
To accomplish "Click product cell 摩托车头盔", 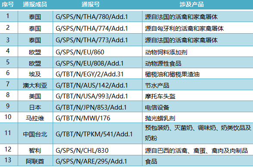I will [x=160, y=96].
